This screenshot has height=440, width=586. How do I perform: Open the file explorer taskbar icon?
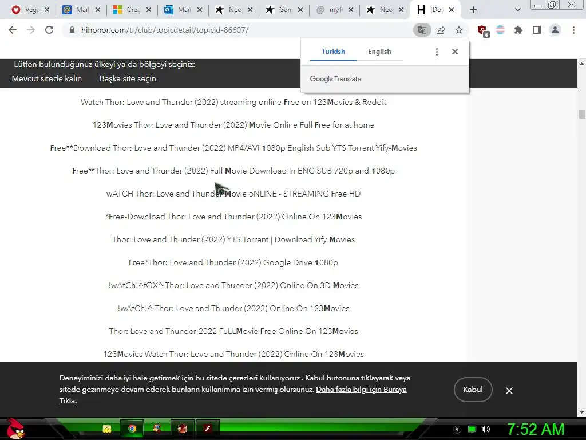point(107,429)
